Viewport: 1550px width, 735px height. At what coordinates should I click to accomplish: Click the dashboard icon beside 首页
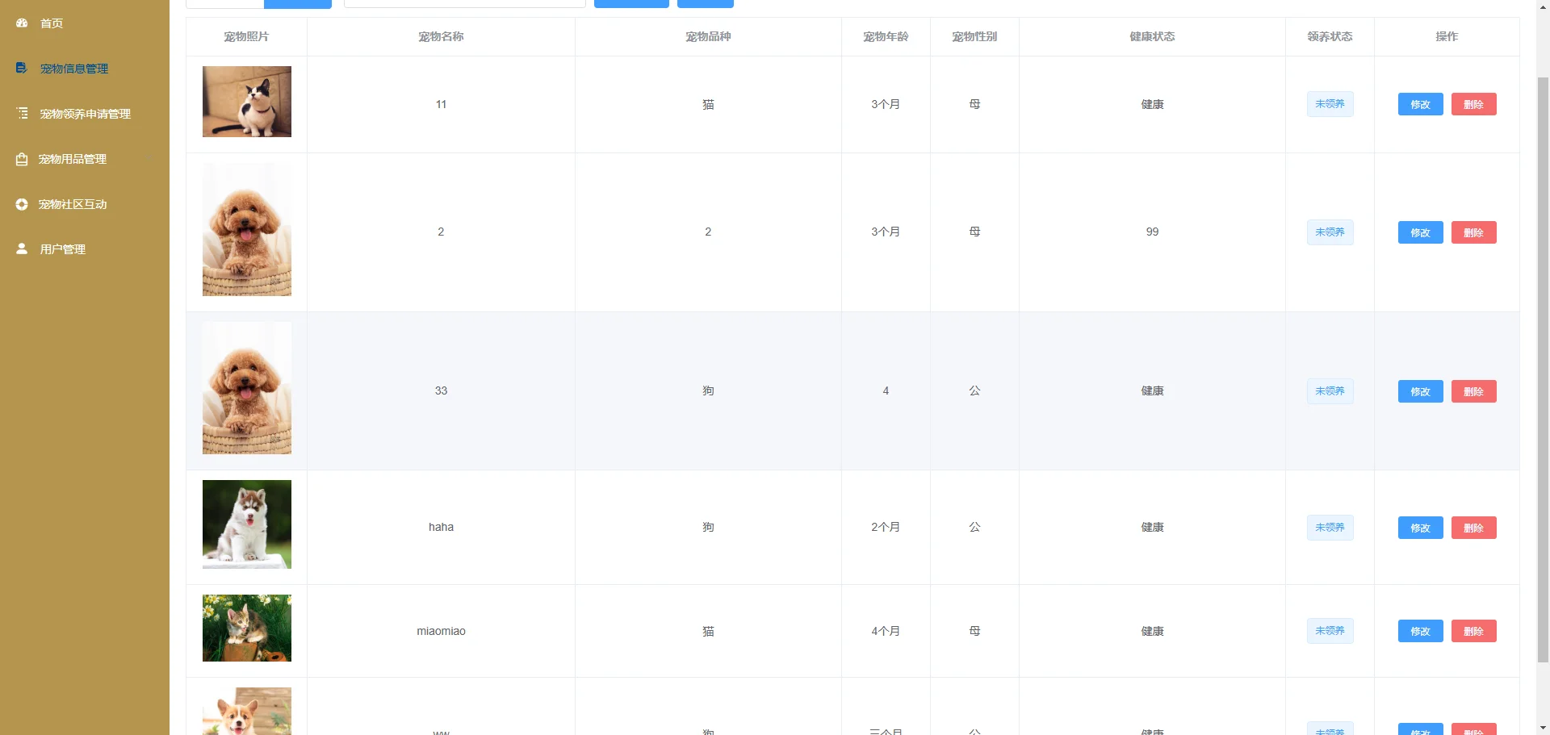[22, 23]
